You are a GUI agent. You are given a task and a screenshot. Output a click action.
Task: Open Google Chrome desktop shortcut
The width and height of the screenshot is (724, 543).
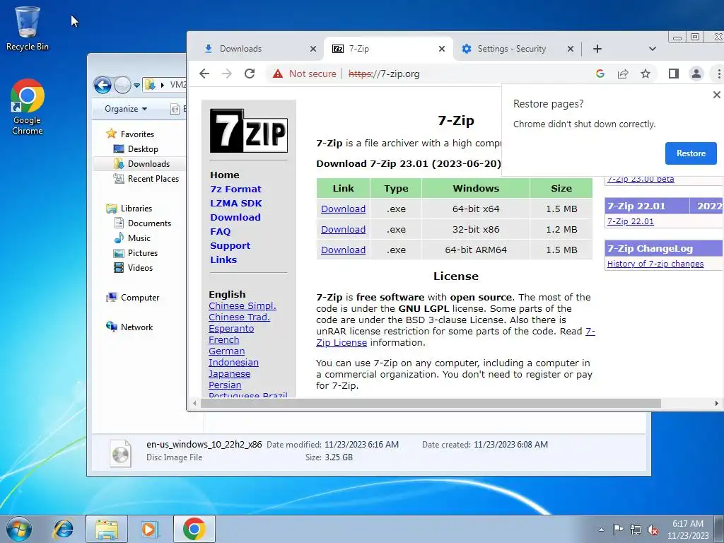tap(28, 107)
